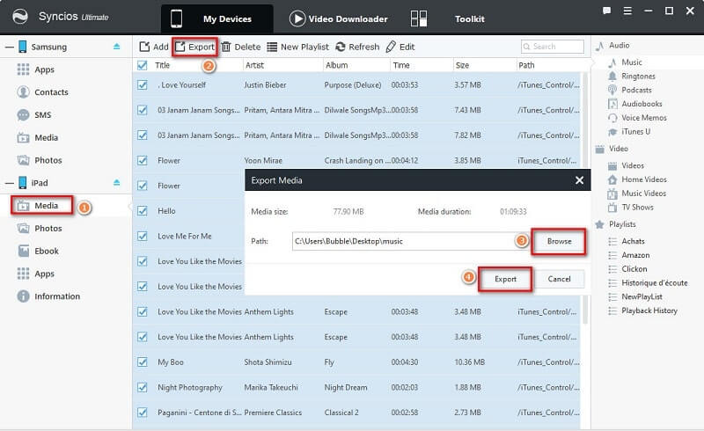Click the Delete toolbar button

[241, 47]
